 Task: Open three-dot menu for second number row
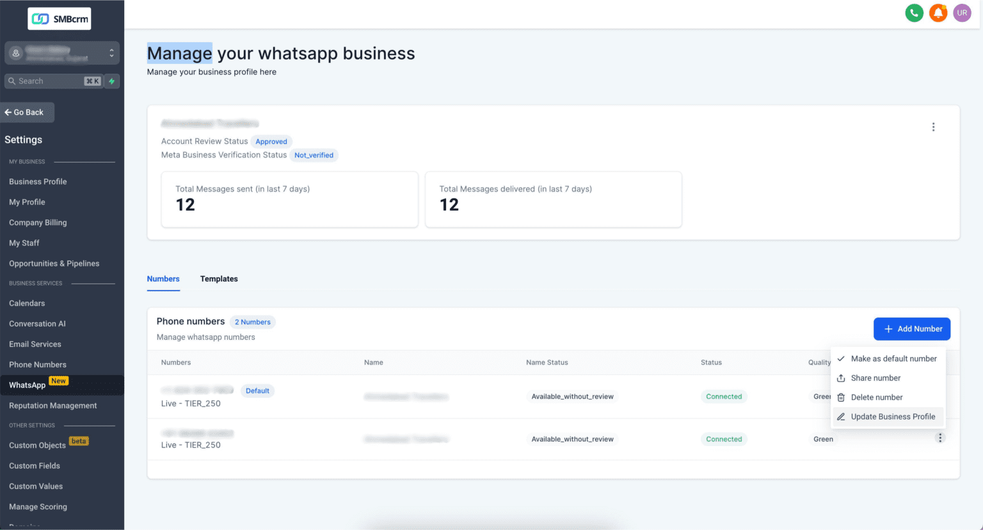coord(940,438)
